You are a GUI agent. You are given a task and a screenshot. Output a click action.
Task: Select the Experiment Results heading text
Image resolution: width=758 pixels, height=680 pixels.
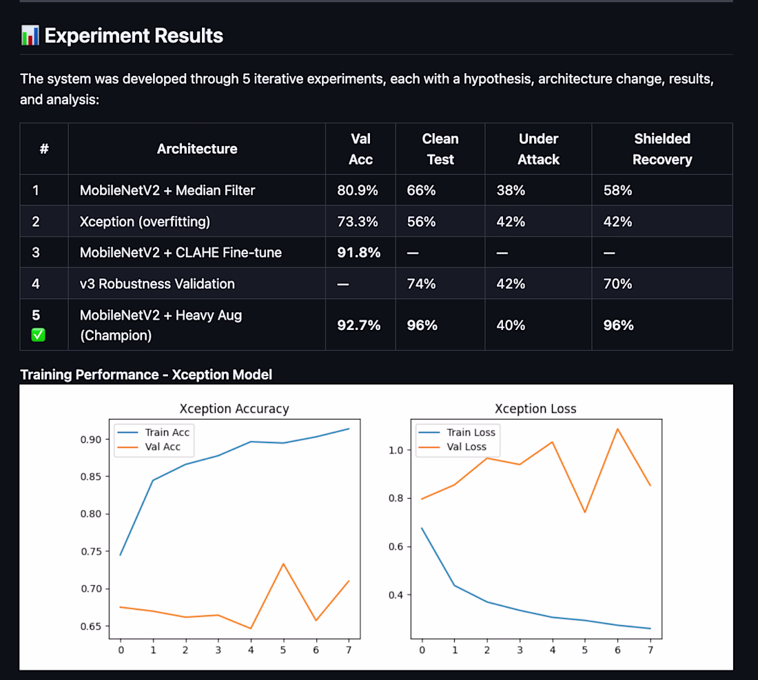(x=134, y=36)
